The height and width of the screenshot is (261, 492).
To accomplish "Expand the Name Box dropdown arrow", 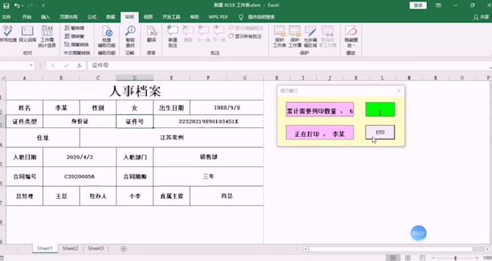I will (30, 65).
